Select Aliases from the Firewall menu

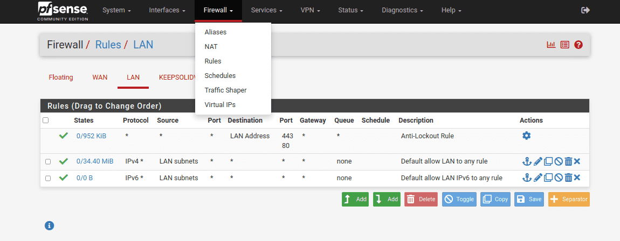tap(216, 32)
